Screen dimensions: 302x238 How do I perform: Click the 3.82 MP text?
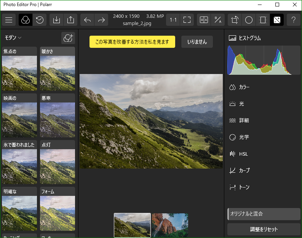pyautogui.click(x=155, y=16)
